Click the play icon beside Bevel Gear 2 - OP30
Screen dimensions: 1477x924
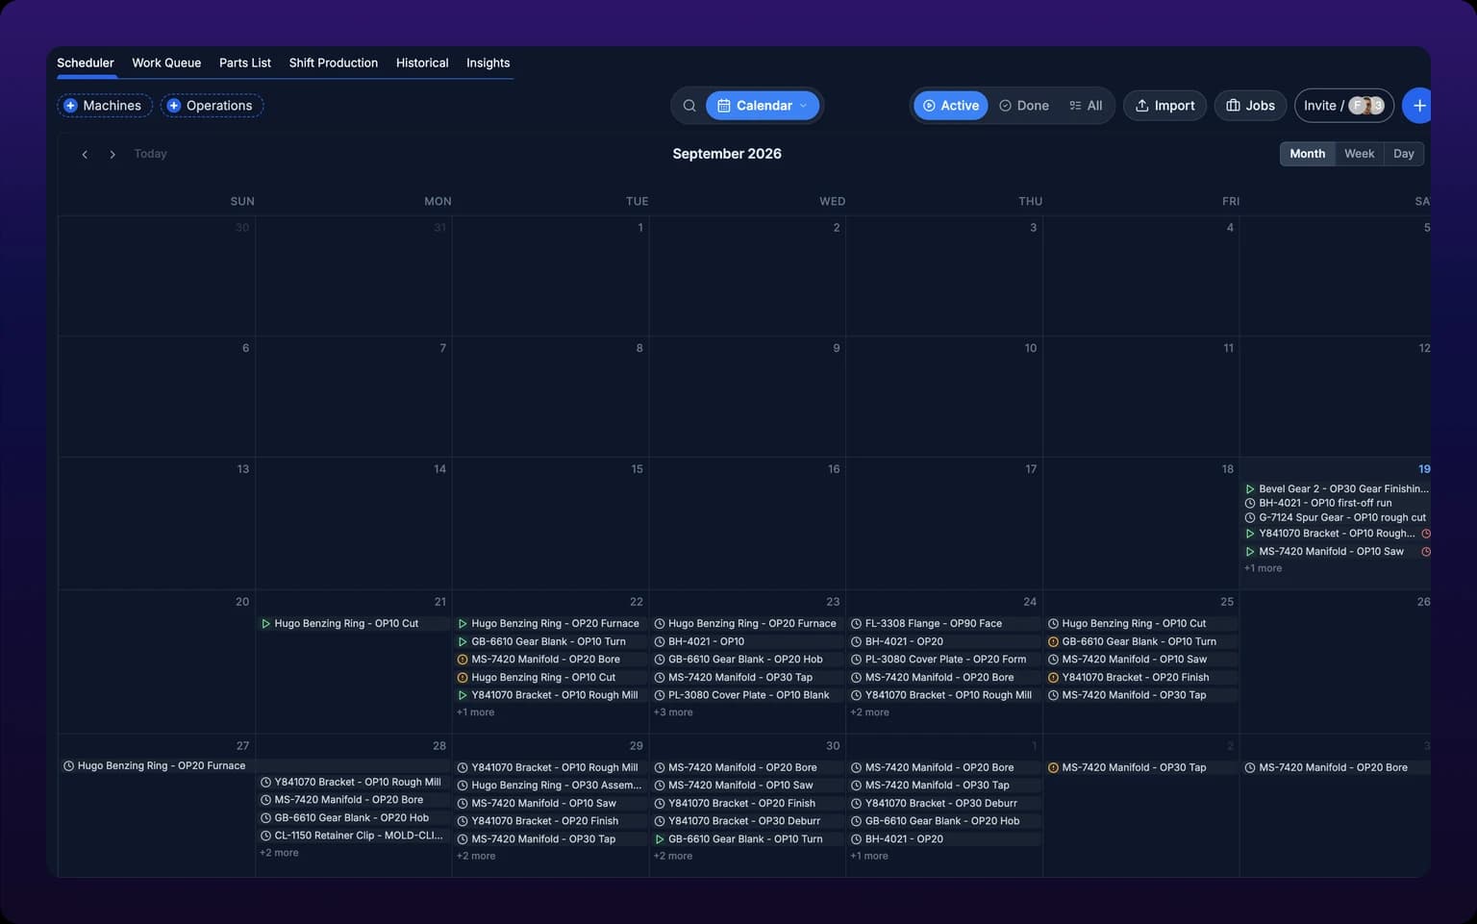point(1250,489)
